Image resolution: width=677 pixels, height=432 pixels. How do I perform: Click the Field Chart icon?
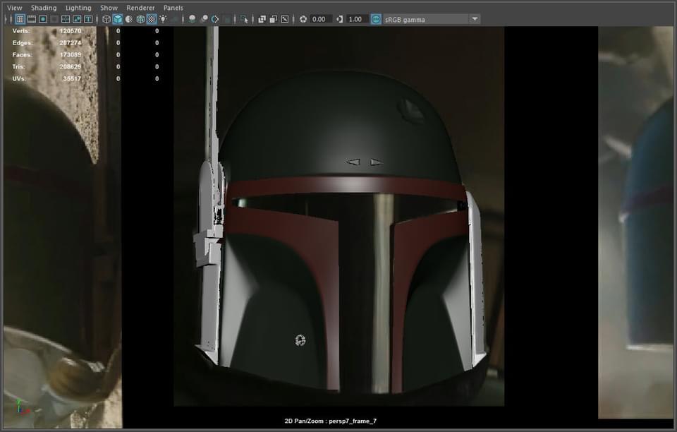click(x=66, y=19)
